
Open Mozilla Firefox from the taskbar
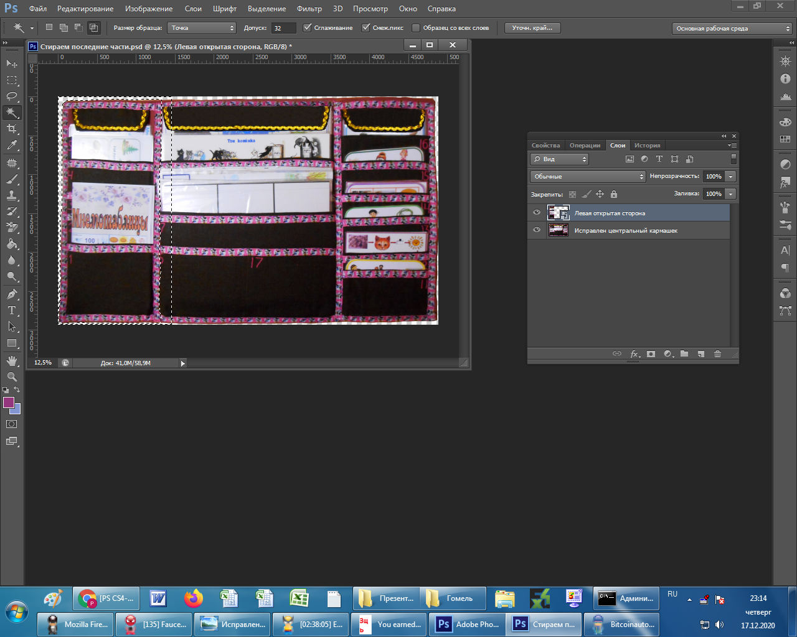pyautogui.click(x=75, y=625)
